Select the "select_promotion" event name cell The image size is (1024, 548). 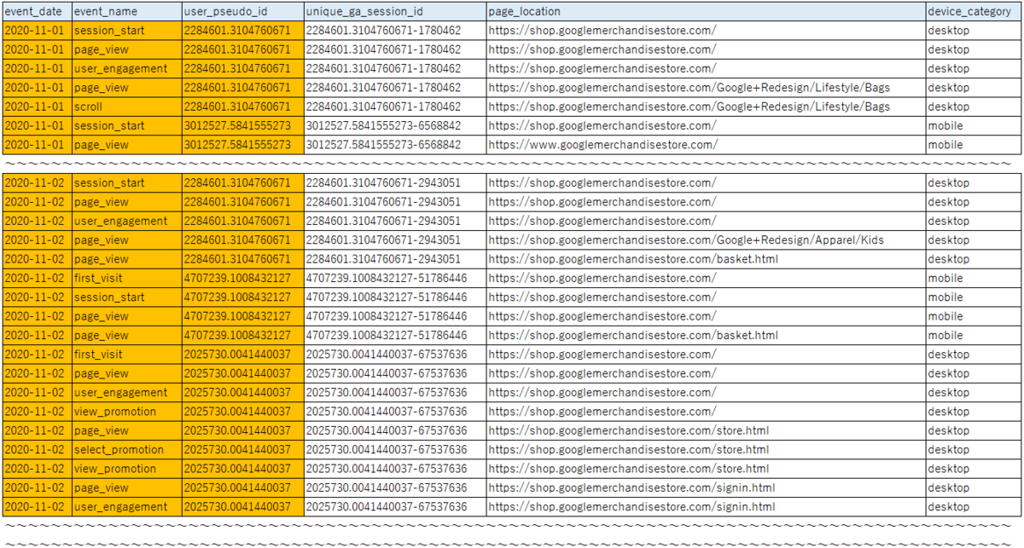click(126, 450)
